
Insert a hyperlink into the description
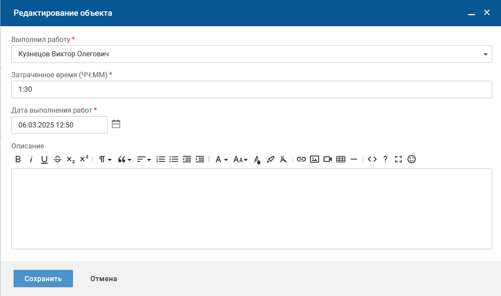[301, 159]
